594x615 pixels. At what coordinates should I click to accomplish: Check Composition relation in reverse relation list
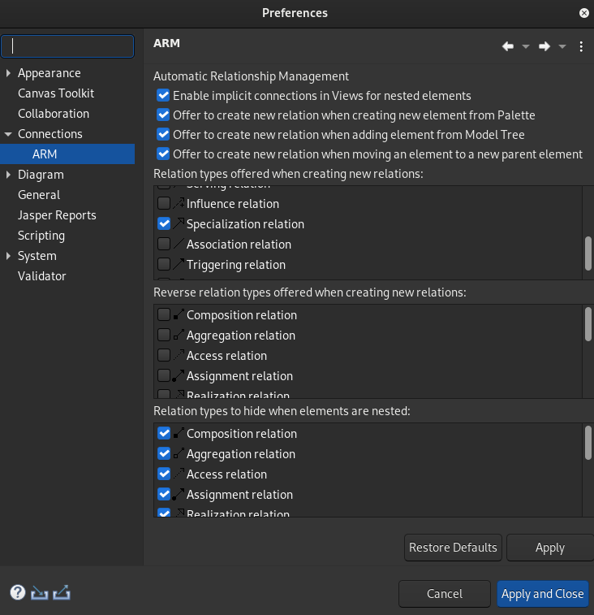pos(164,314)
